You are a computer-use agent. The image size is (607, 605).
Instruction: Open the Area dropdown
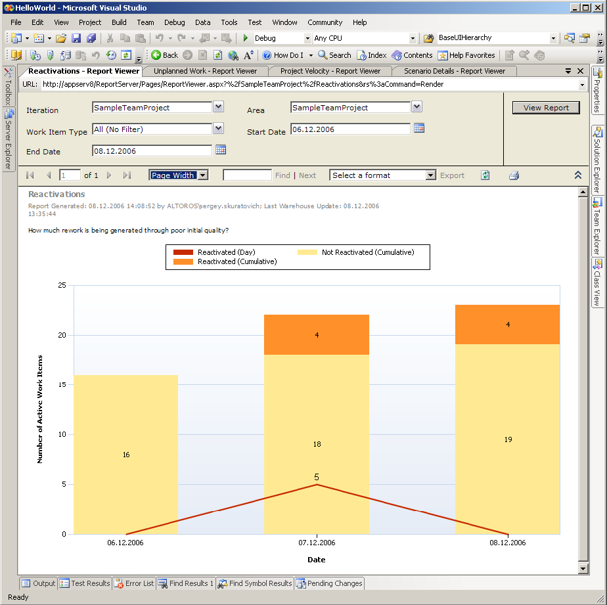point(417,106)
